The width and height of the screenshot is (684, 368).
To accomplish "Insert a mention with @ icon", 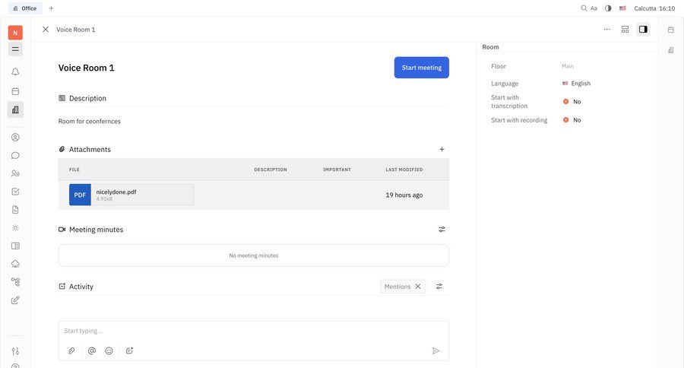I will coord(92,351).
